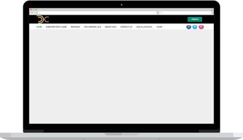
Task: Open the Twitter social icon
Action: 195,27
